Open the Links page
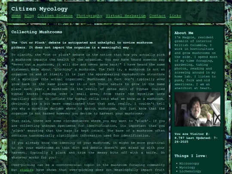This screenshot has height=174, width=232. (x=175, y=16)
